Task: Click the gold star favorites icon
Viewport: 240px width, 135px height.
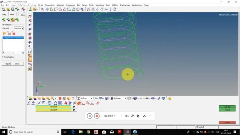Action: click(x=169, y=98)
